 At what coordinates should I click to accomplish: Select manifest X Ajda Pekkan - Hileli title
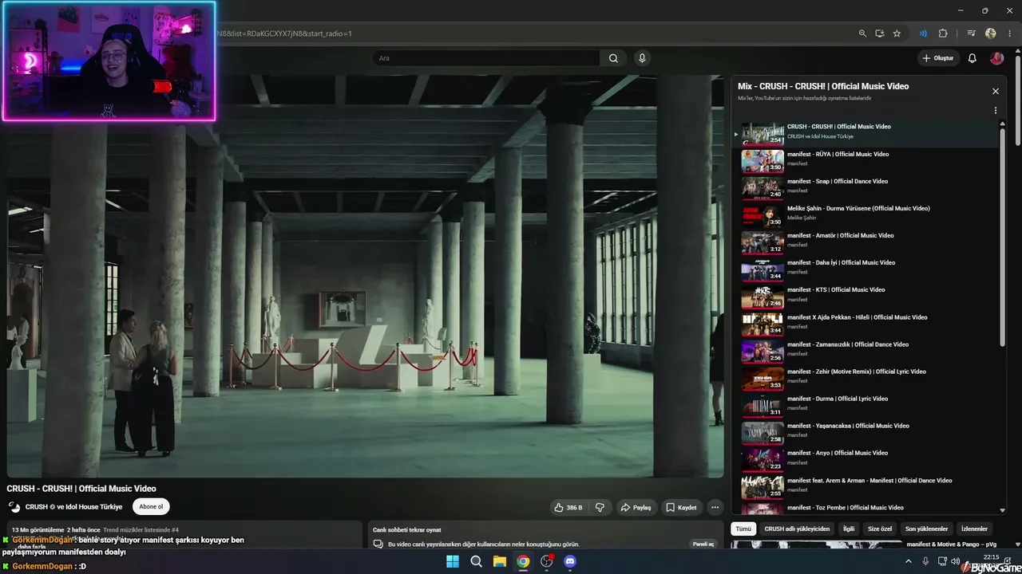(857, 317)
